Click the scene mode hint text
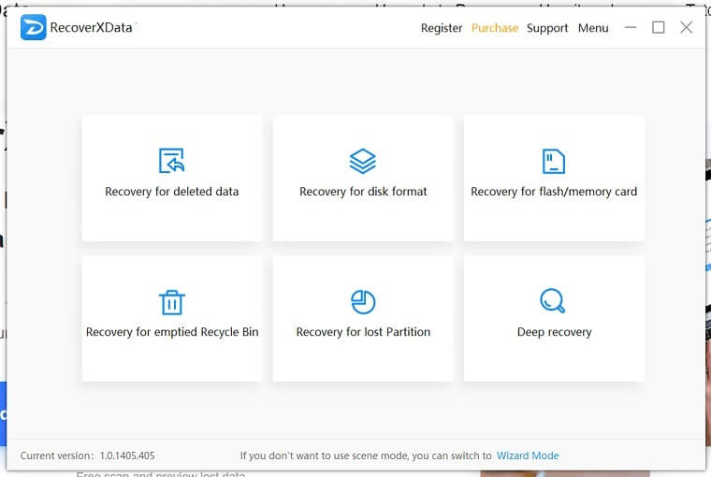Screen dimensions: 711x477 coord(366,455)
